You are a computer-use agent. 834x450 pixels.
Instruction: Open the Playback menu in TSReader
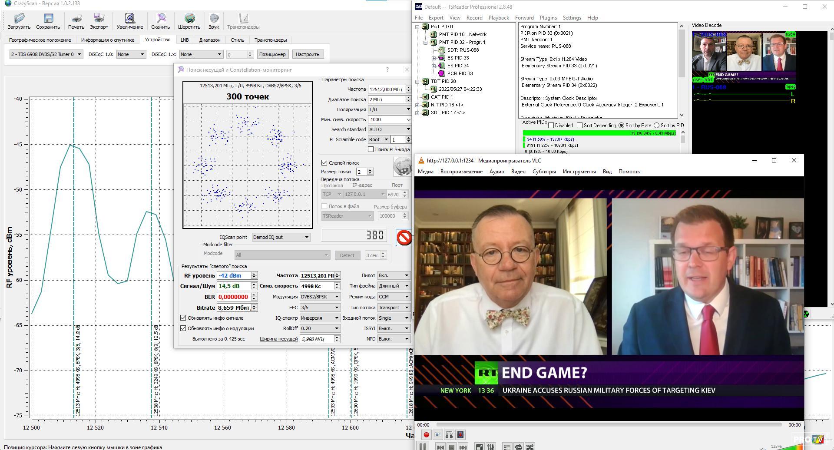[x=498, y=18]
